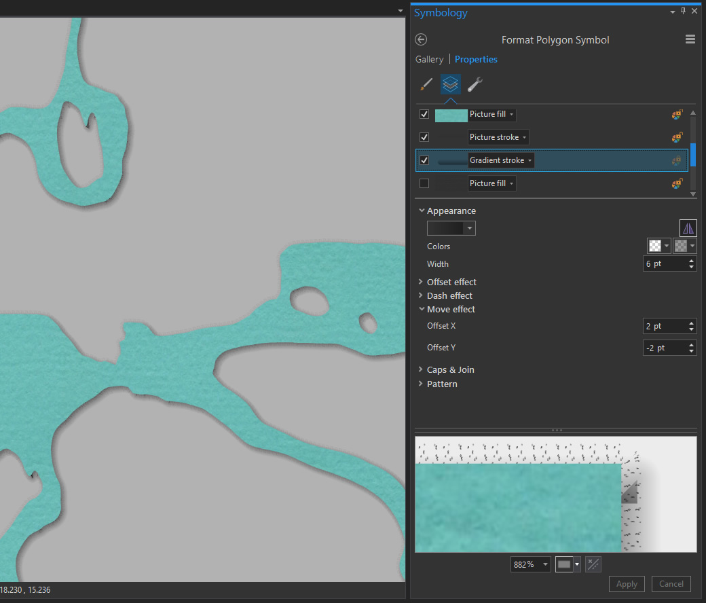Switch to the Gallery tab
The height and width of the screenshot is (603, 706).
429,60
